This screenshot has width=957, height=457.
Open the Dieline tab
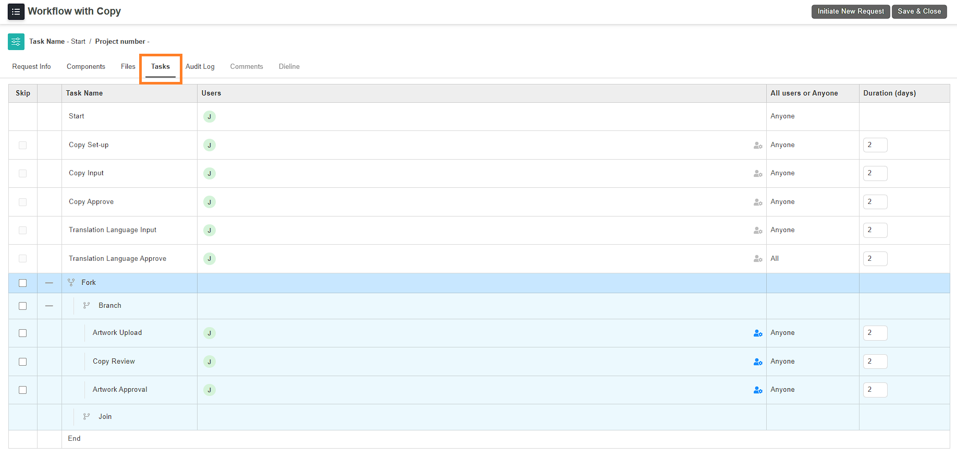point(289,67)
